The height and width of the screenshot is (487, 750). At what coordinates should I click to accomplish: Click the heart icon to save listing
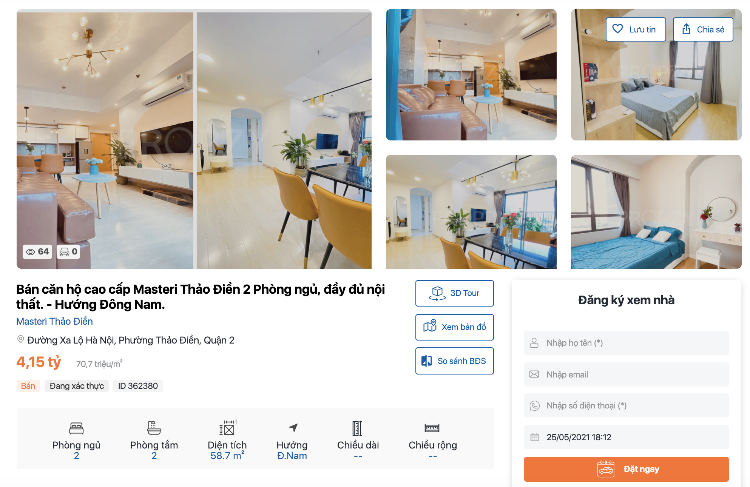pyautogui.click(x=617, y=29)
